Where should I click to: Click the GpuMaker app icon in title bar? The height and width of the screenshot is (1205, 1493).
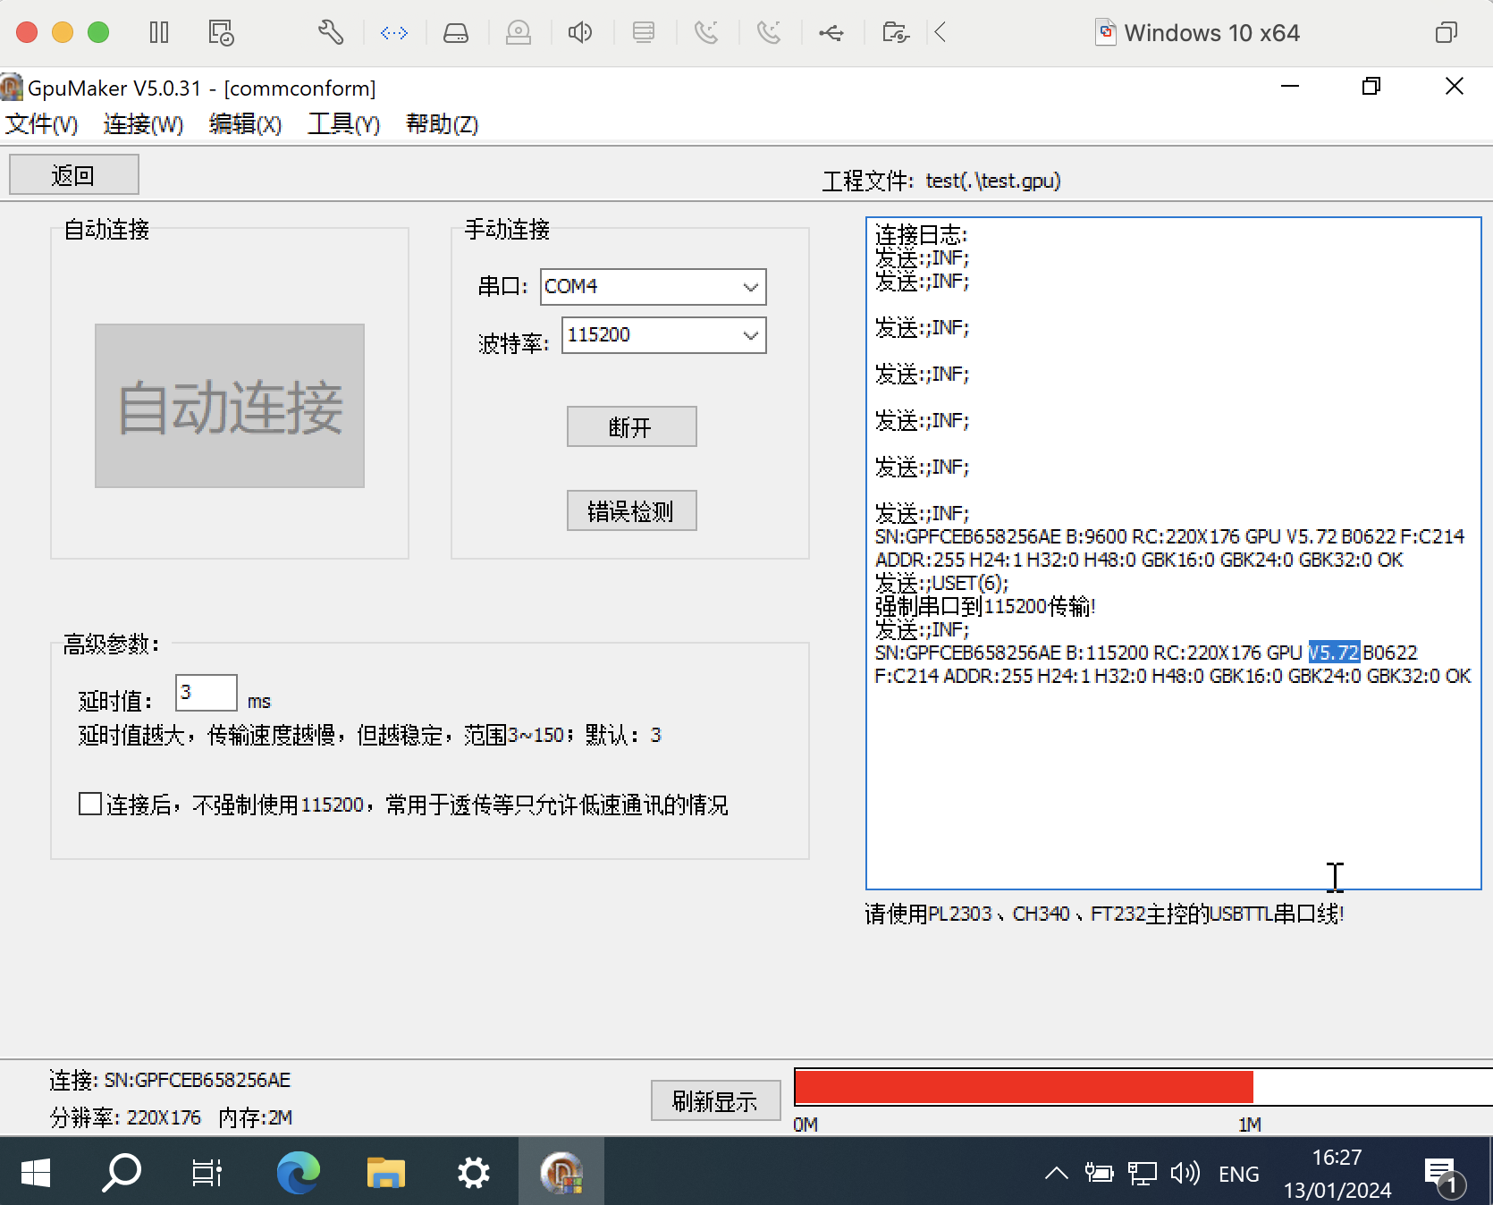click(x=12, y=88)
